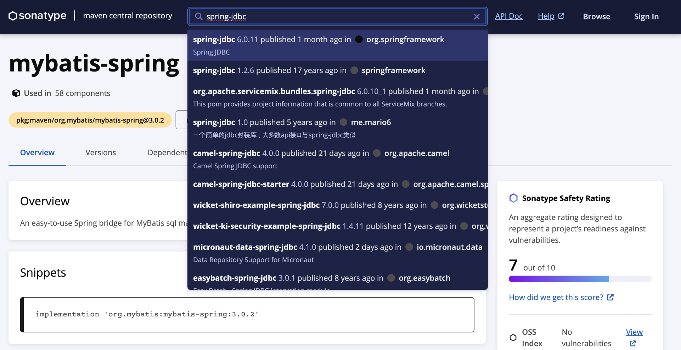The height and width of the screenshot is (350, 681).
Task: Click the search magnifier icon
Action: [199, 16]
